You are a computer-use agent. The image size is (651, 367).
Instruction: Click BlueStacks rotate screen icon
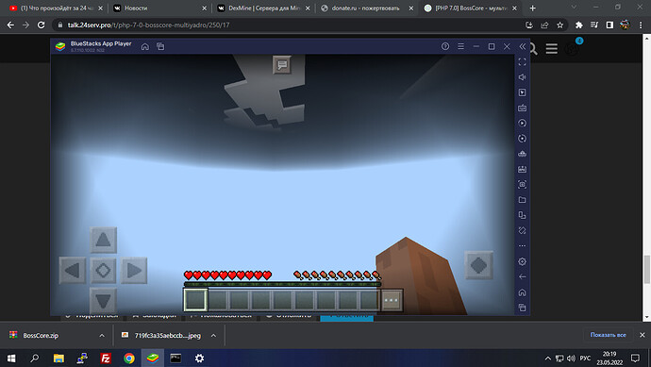[523, 230]
